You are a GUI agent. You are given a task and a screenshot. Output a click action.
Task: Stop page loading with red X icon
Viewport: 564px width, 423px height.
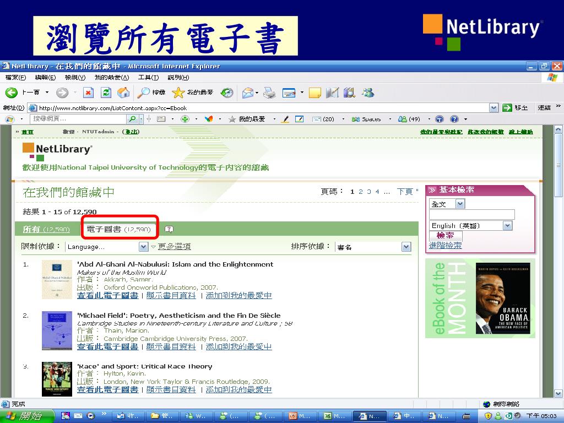(x=88, y=93)
